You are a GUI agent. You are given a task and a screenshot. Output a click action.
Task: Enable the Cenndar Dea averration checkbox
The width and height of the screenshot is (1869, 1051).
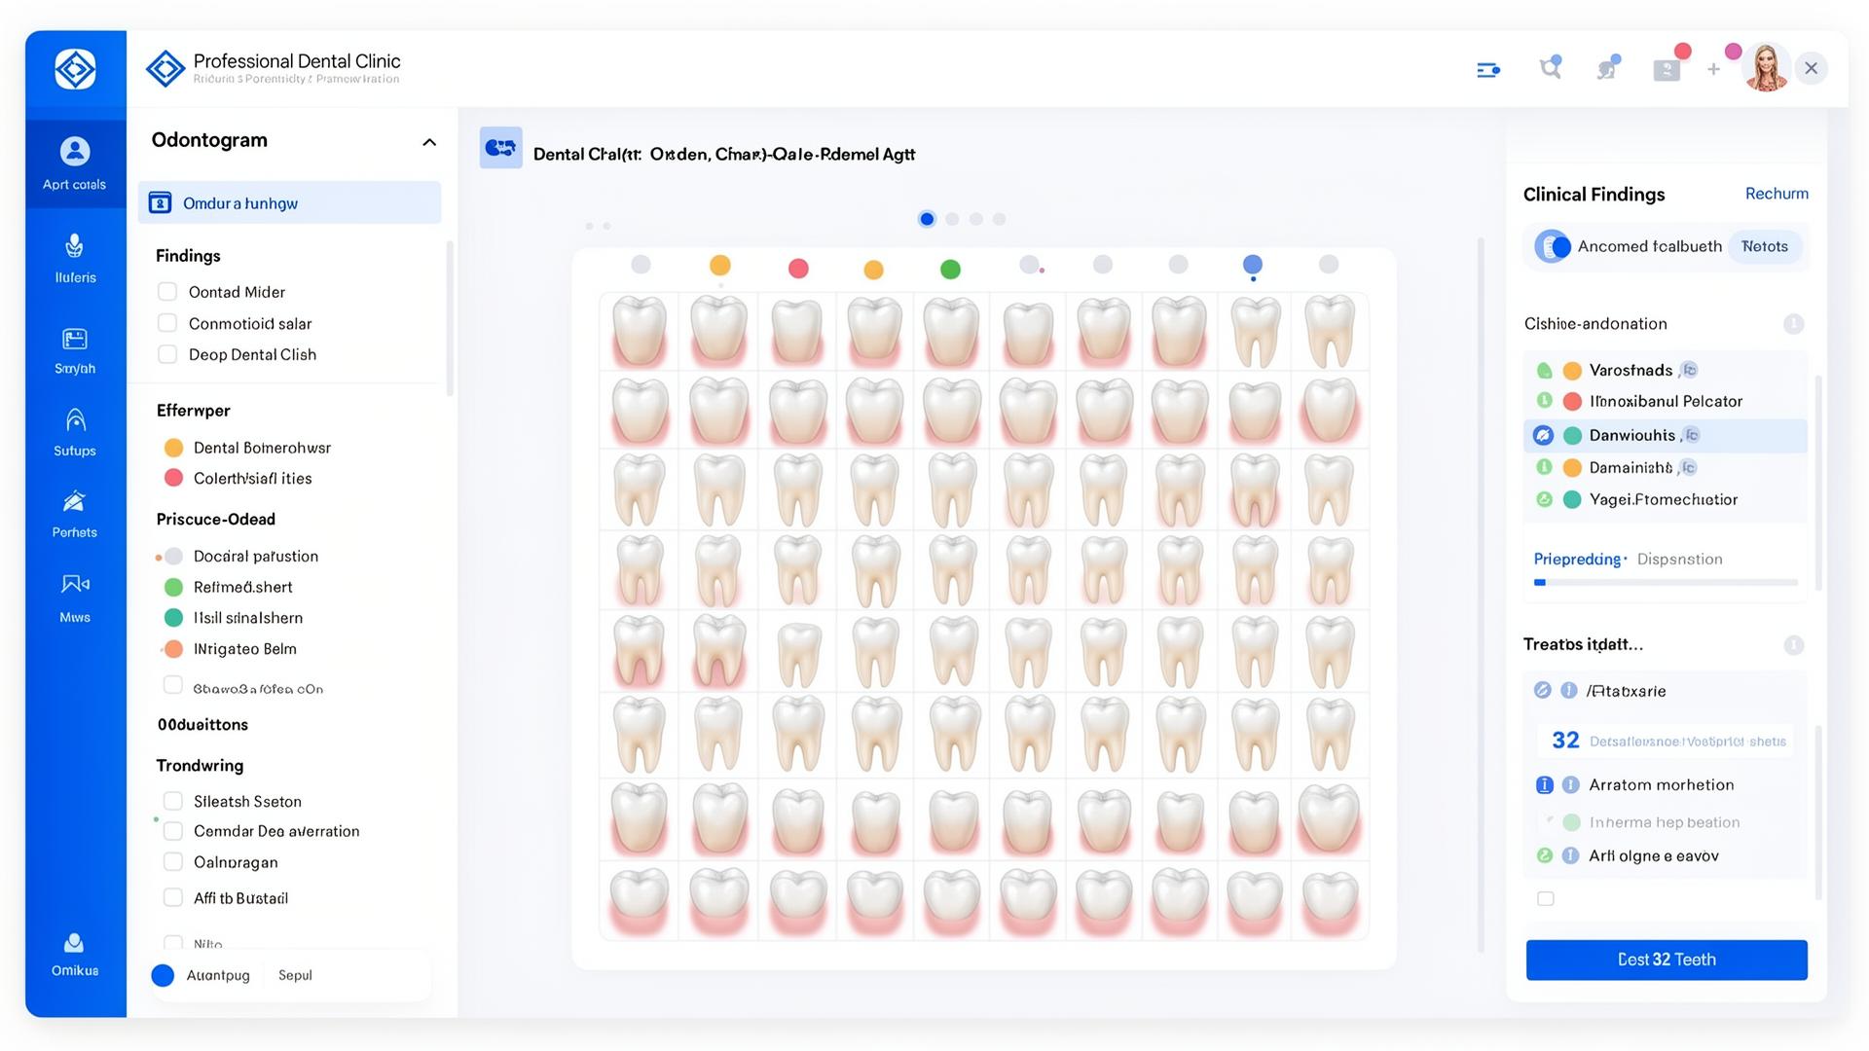(173, 831)
